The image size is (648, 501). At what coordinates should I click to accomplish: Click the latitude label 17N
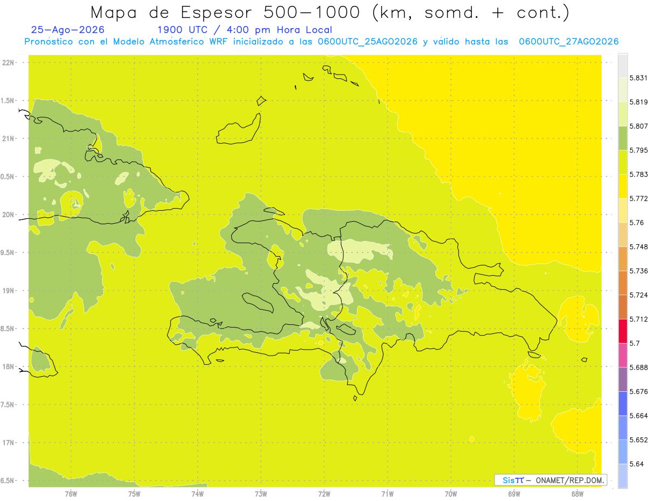8,443
